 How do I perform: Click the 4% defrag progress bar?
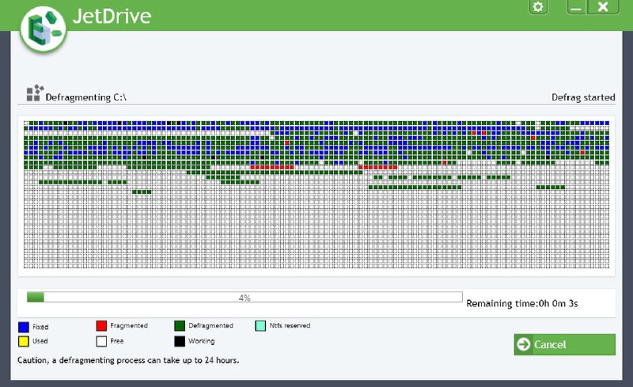244,298
